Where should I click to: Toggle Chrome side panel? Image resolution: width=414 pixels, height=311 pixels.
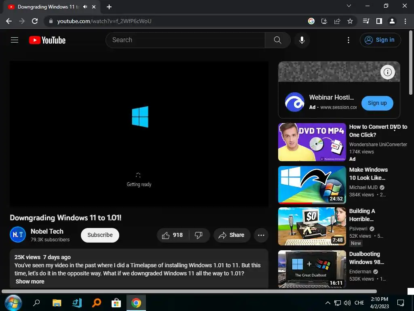click(379, 21)
